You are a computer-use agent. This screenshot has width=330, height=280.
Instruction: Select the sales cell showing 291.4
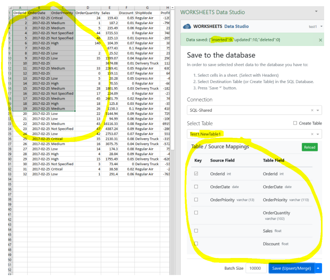tap(109, 174)
